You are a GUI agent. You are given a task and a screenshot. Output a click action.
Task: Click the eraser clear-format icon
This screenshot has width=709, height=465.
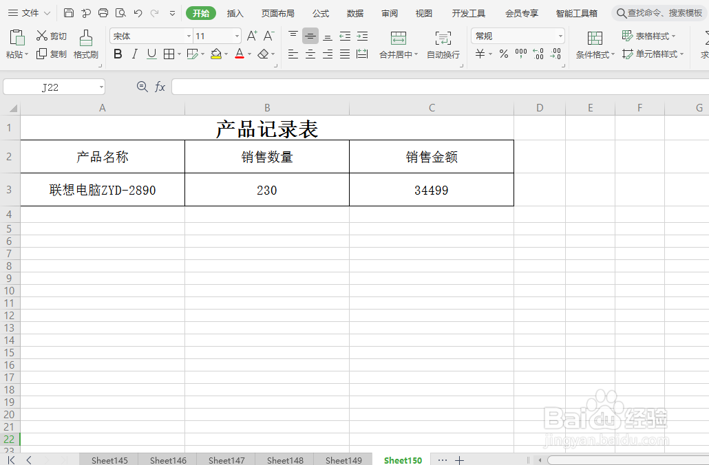point(263,54)
